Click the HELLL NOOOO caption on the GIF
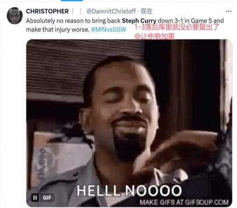237x208 pixels. (129, 191)
